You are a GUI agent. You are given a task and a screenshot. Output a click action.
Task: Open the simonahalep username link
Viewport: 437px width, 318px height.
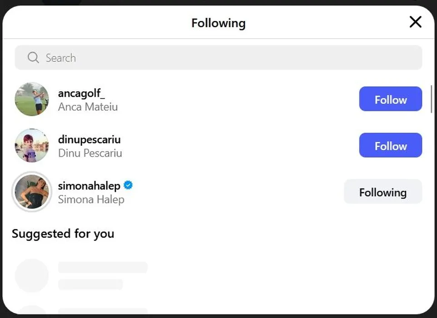click(89, 186)
